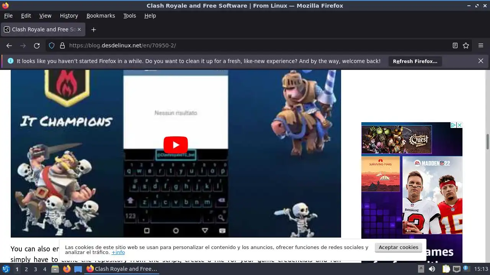Launch Firefox from the quick-launch panel

[67, 269]
